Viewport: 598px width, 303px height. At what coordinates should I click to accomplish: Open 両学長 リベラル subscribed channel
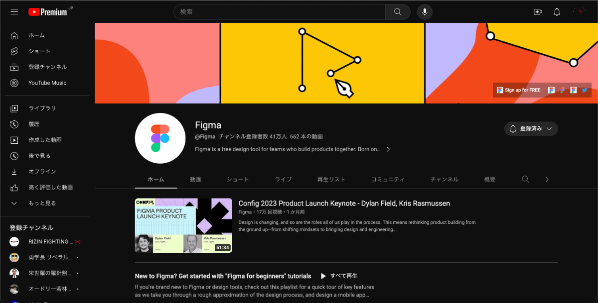coord(47,258)
